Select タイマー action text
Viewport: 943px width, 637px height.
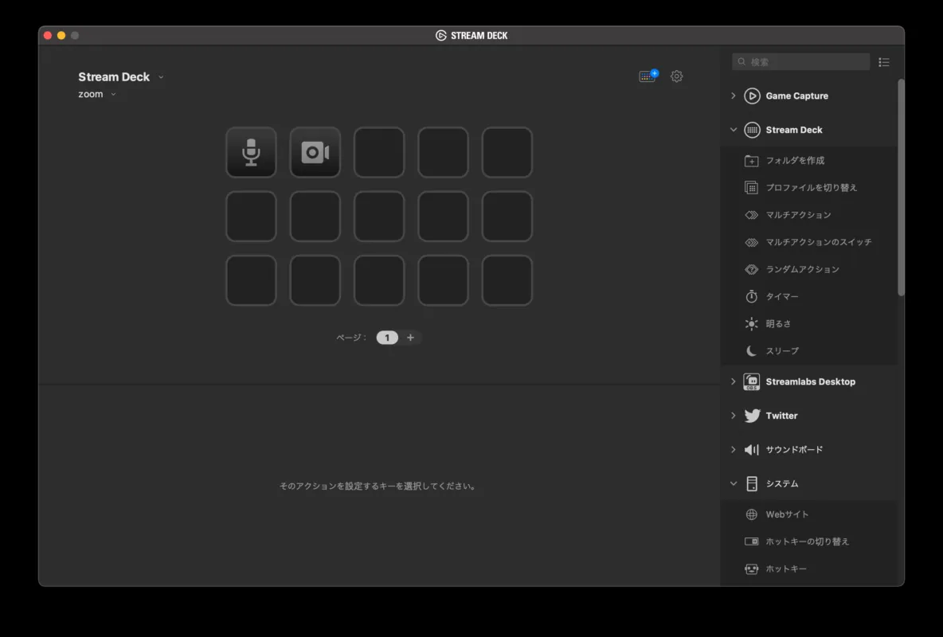coord(782,296)
